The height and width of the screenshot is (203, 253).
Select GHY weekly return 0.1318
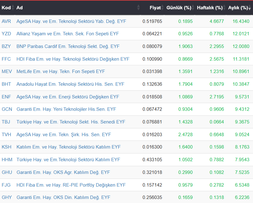217,197
